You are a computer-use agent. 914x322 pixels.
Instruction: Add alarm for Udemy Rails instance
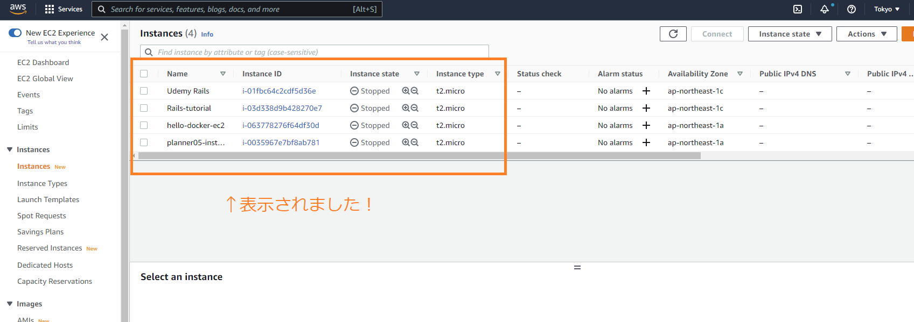(x=646, y=91)
